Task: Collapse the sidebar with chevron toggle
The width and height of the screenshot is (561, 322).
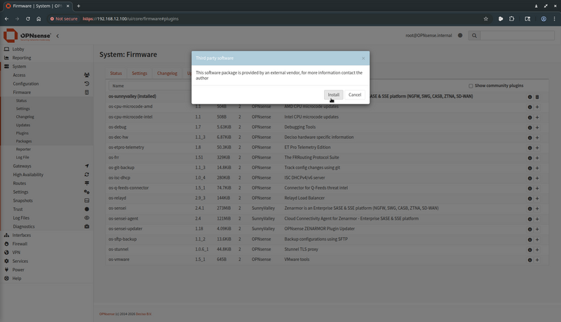Action: pos(58,36)
